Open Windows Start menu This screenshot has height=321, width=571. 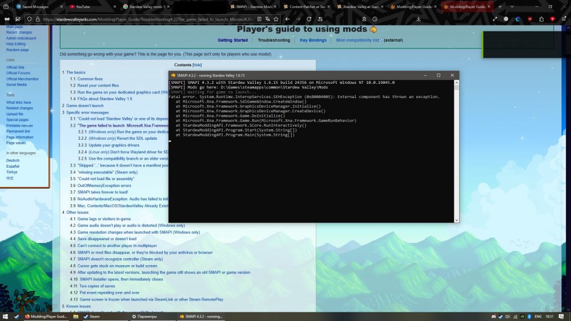point(5,316)
